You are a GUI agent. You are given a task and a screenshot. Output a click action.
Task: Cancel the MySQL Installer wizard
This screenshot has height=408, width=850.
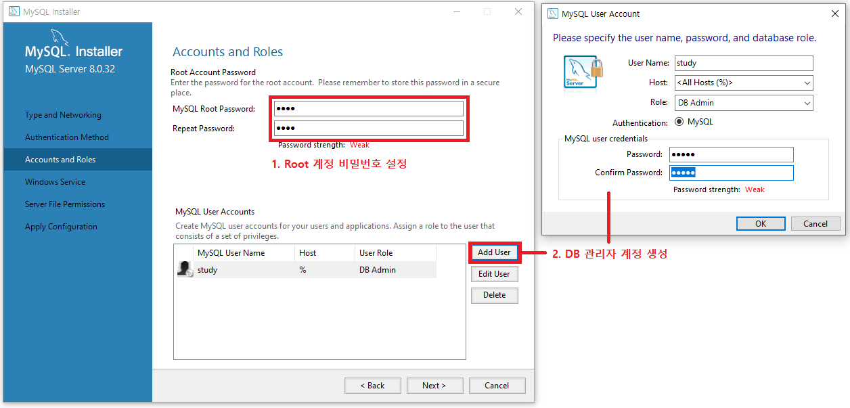497,386
